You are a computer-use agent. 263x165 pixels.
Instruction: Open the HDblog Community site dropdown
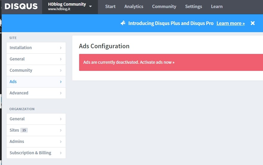point(70,7)
